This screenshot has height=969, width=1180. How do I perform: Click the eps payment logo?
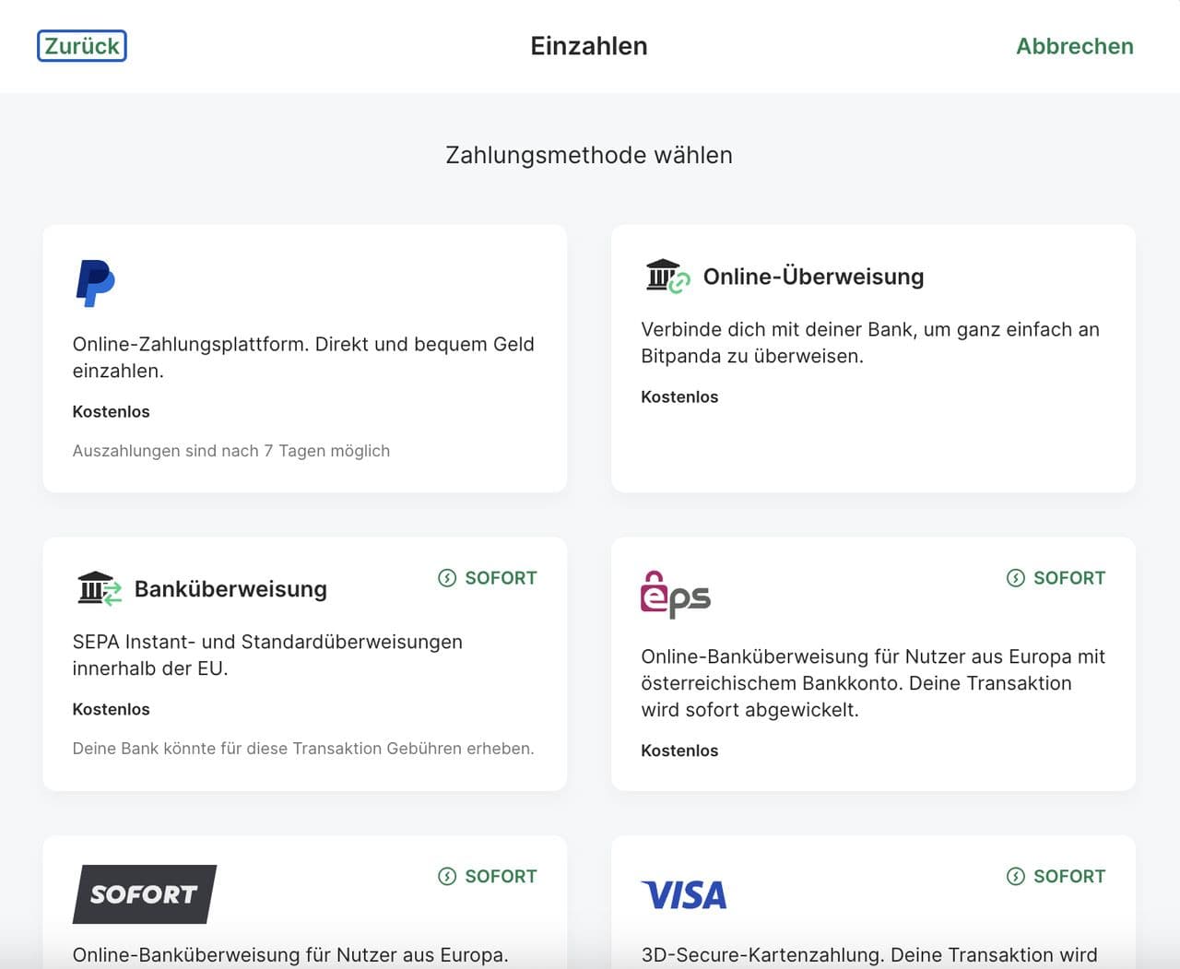point(676,595)
